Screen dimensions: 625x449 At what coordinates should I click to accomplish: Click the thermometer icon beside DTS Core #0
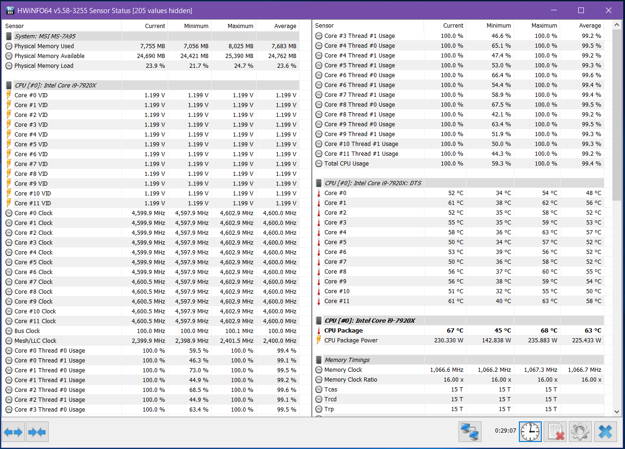(x=319, y=193)
